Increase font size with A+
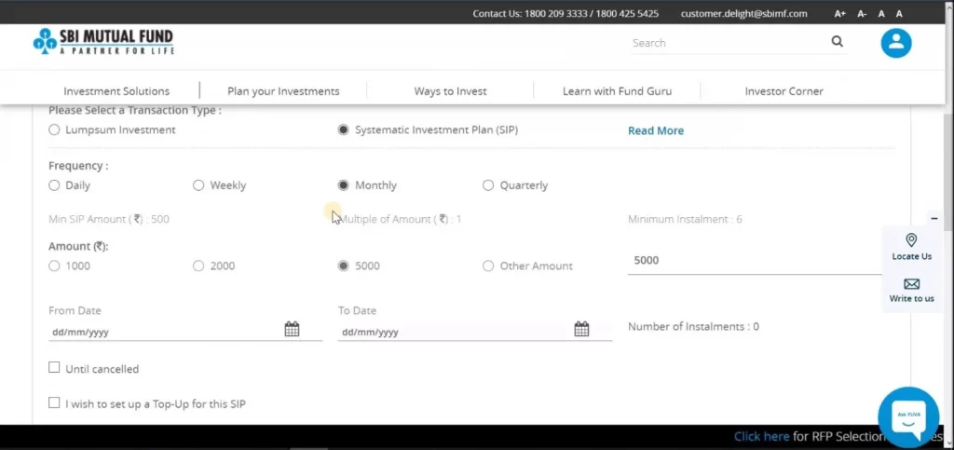954x450 pixels. click(x=839, y=13)
